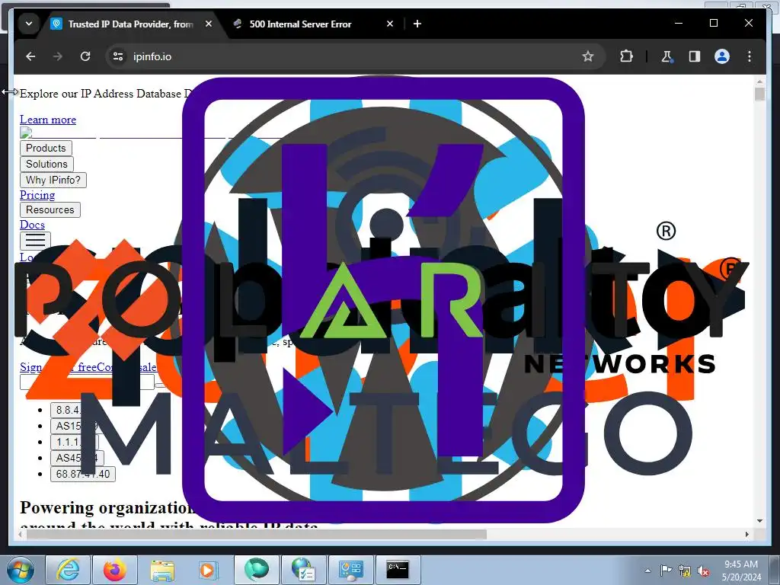Reload the ipinfo.io page
The image size is (780, 585).
tap(85, 56)
